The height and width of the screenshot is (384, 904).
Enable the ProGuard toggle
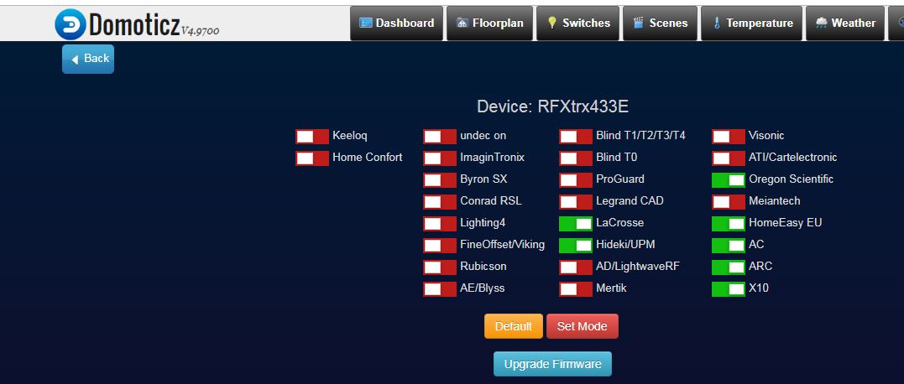tap(576, 180)
